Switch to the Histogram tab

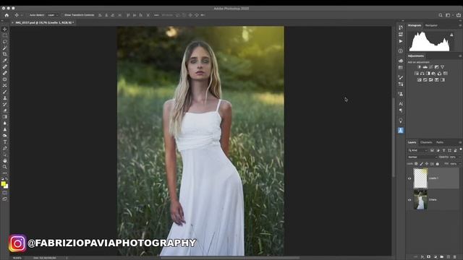pyautogui.click(x=415, y=26)
